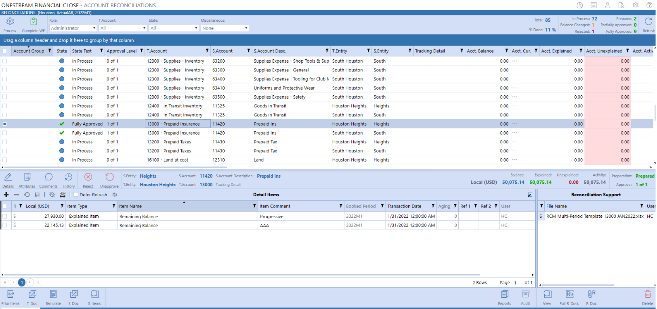Open the filter on Acct. Balance column
The width and height of the screenshot is (657, 309).
click(x=506, y=51)
